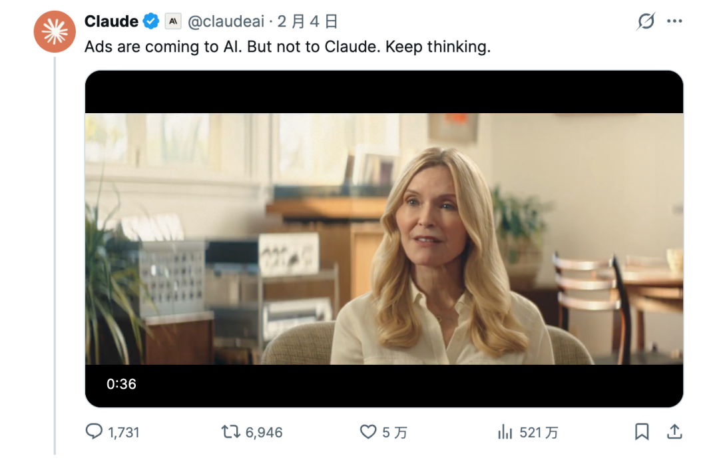The width and height of the screenshot is (719, 460).
Task: Open the three-dot more options menu
Action: [x=674, y=22]
